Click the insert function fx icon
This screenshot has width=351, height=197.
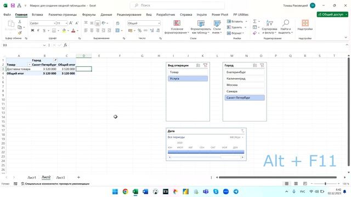[65, 45]
